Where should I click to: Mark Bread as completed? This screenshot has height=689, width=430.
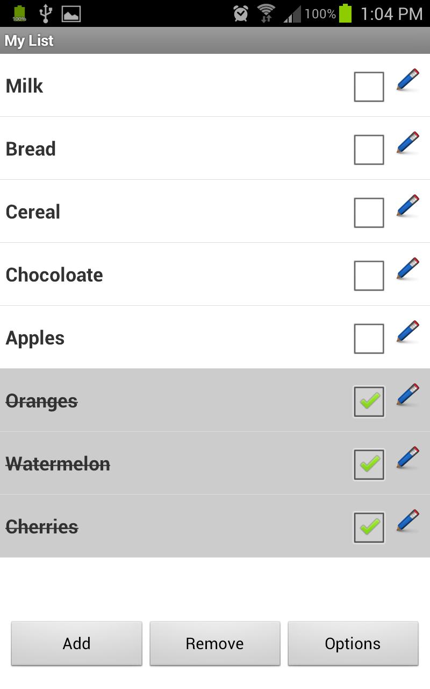pos(369,149)
